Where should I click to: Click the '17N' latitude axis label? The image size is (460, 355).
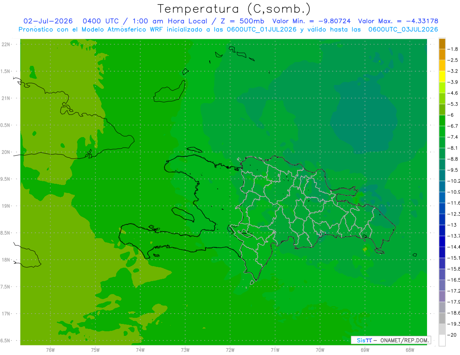tap(6, 314)
